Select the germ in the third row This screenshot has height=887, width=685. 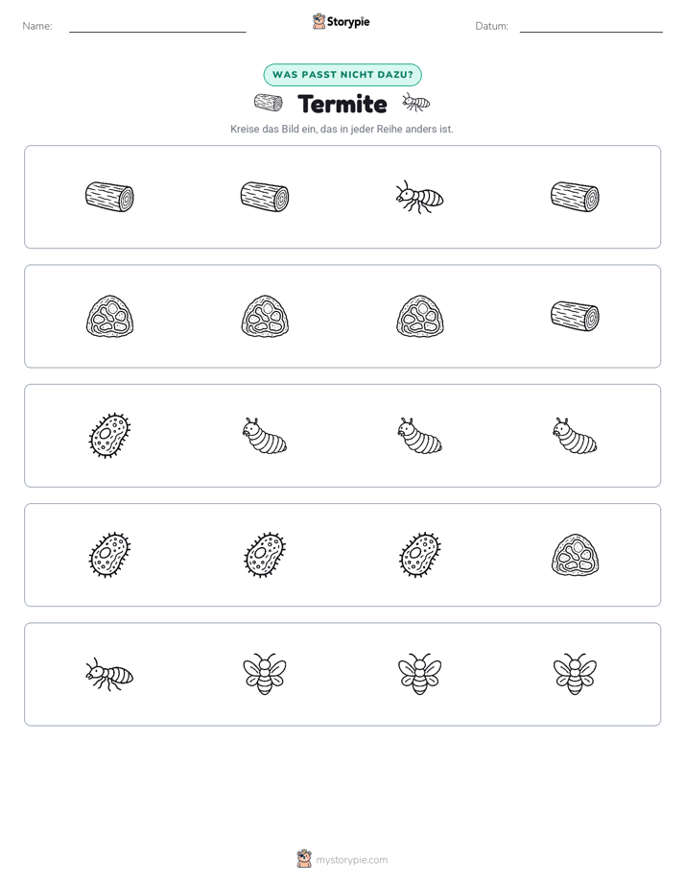pyautogui.click(x=109, y=436)
